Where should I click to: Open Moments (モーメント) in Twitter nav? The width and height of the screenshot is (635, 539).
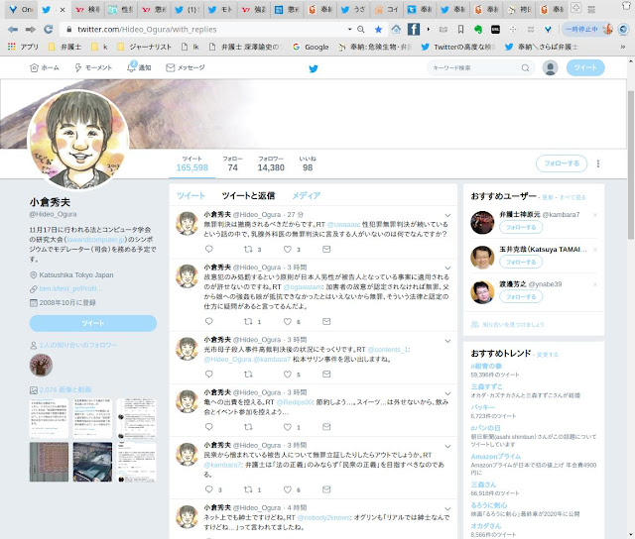pos(93,68)
